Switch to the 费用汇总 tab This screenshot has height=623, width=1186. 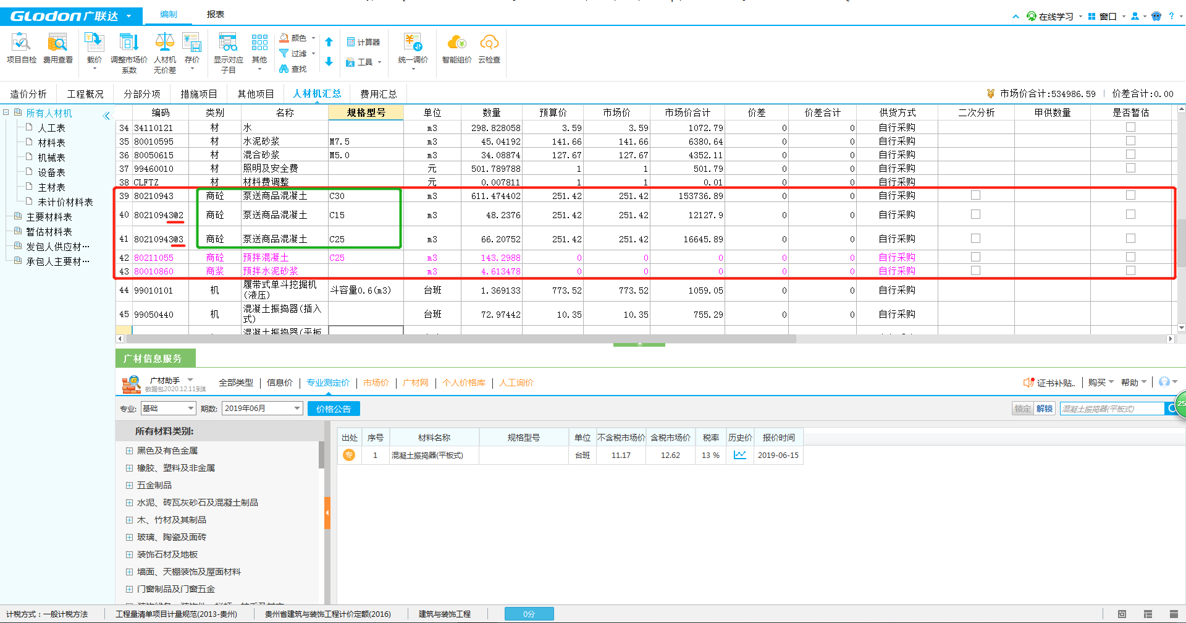click(379, 94)
